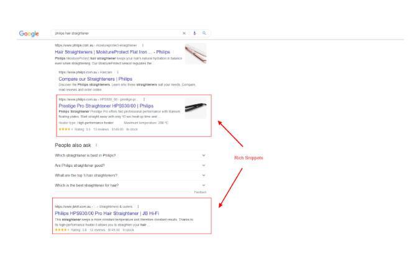Image resolution: width=413 pixels, height=256 pixels.
Task: Clear the search box with the X icon
Action: point(184,33)
